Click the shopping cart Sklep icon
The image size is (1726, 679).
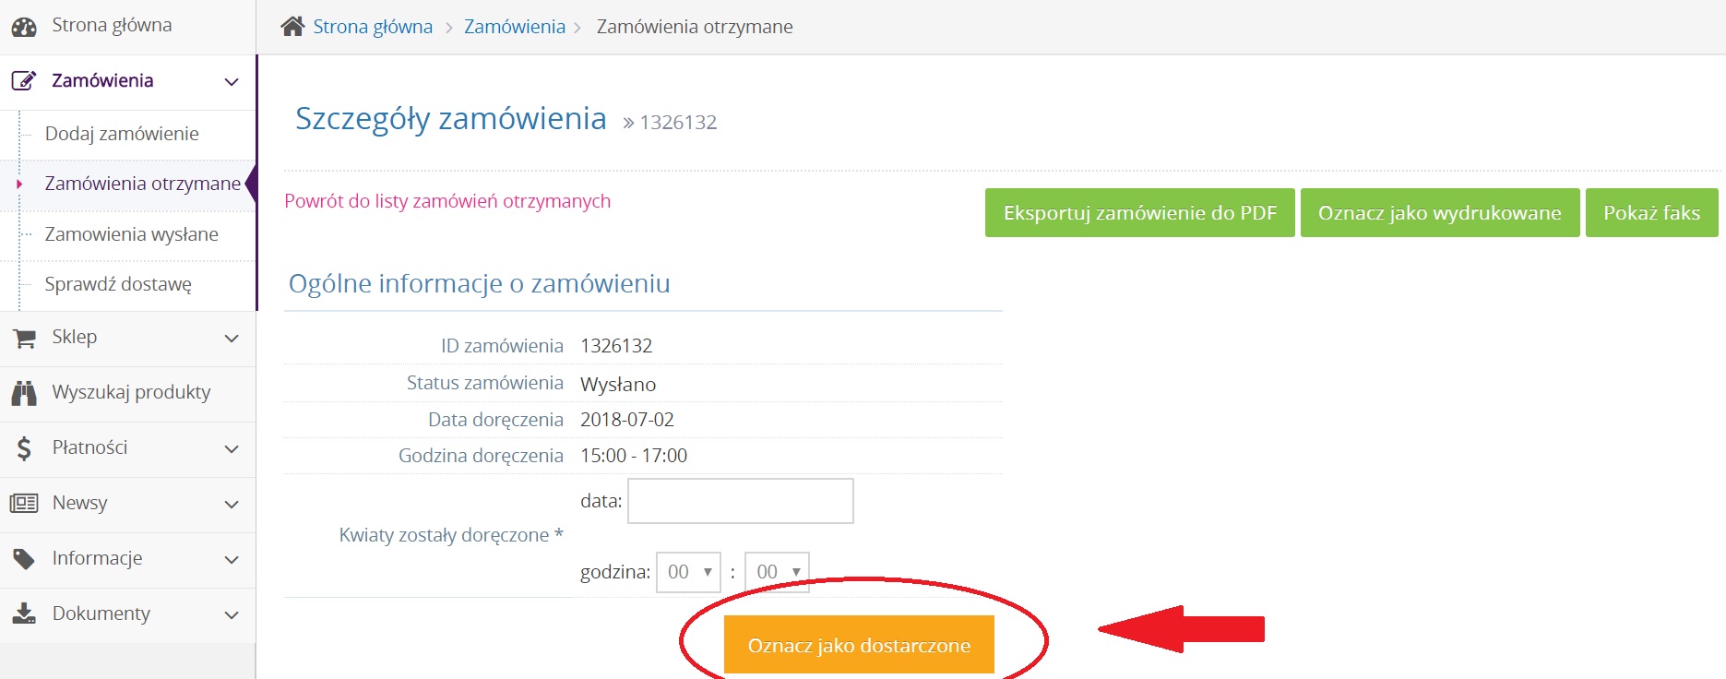click(x=24, y=338)
